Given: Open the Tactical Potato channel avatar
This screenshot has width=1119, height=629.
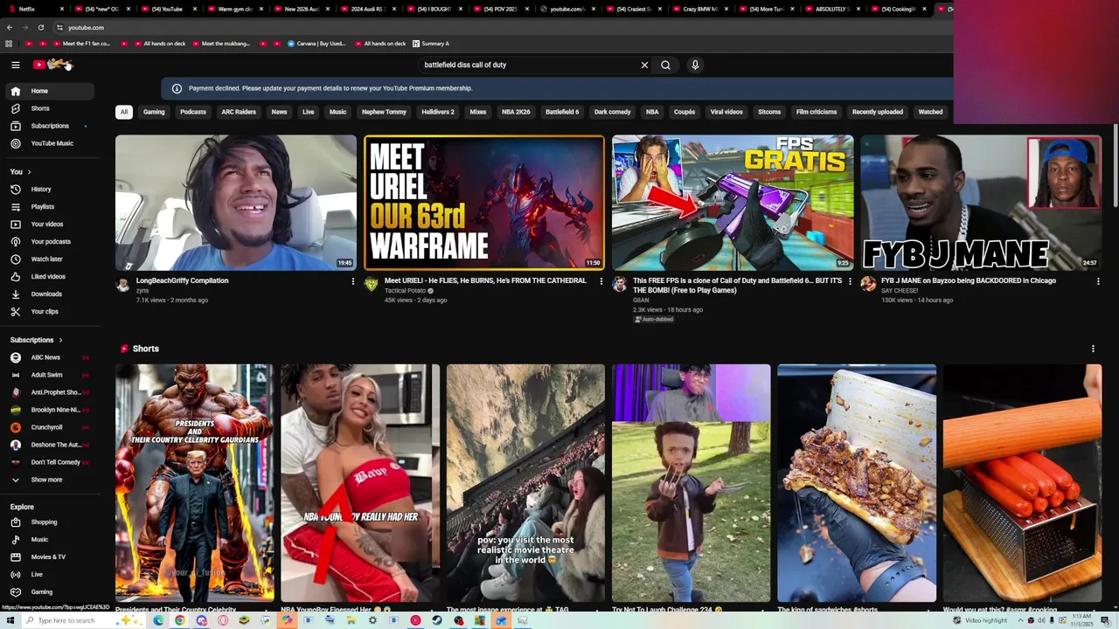Looking at the screenshot, I should 372,284.
